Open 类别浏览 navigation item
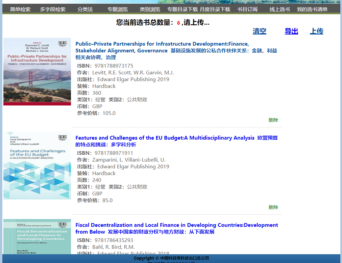This screenshot has height=263, width=342. tap(150, 9)
